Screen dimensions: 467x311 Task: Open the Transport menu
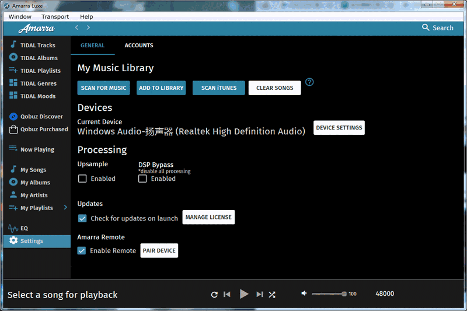point(55,17)
